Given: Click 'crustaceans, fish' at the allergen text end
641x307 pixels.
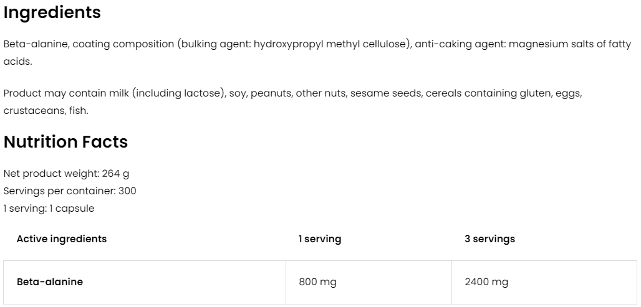Looking at the screenshot, I should [x=46, y=111].
